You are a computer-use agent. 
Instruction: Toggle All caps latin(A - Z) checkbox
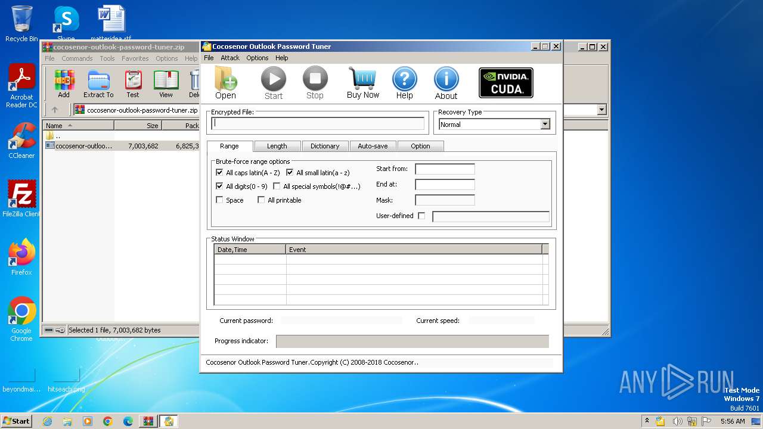click(x=219, y=172)
